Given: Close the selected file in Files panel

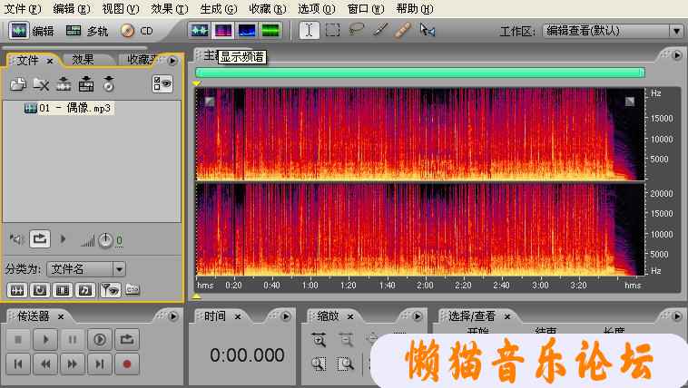Looking at the screenshot, I should point(41,83).
